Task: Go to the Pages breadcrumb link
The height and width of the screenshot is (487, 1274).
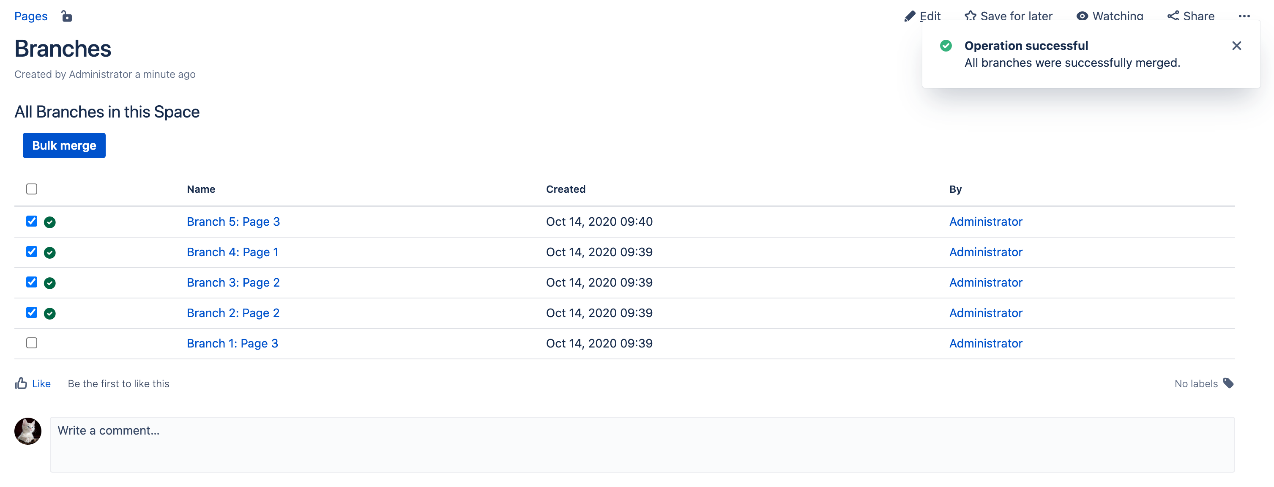Action: [31, 16]
